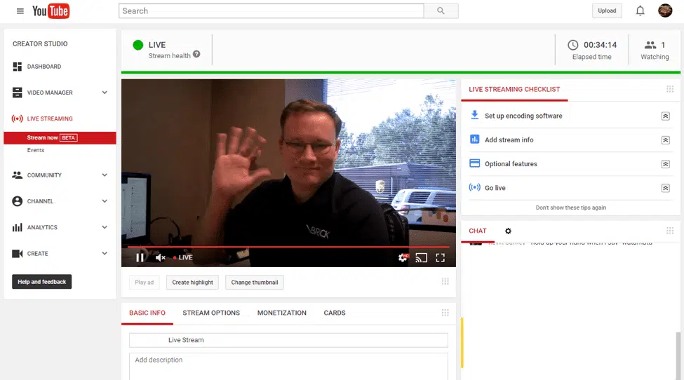The height and width of the screenshot is (380, 684).
Task: Click the Community people icon
Action: [18, 175]
